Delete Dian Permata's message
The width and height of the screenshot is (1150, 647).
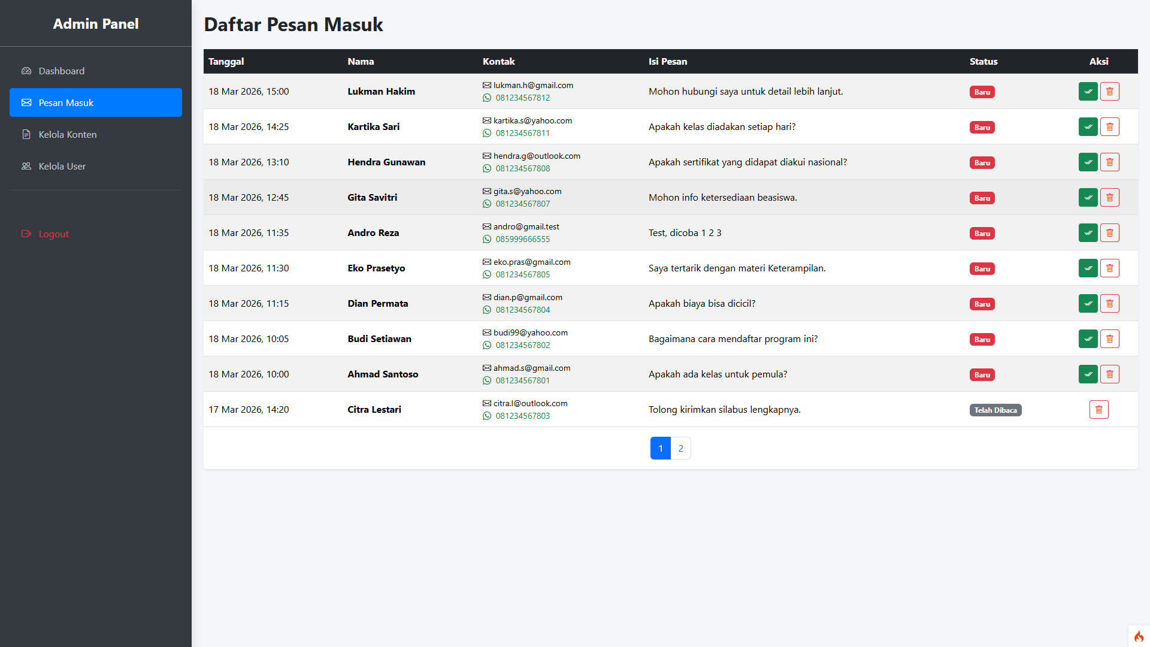pos(1109,304)
